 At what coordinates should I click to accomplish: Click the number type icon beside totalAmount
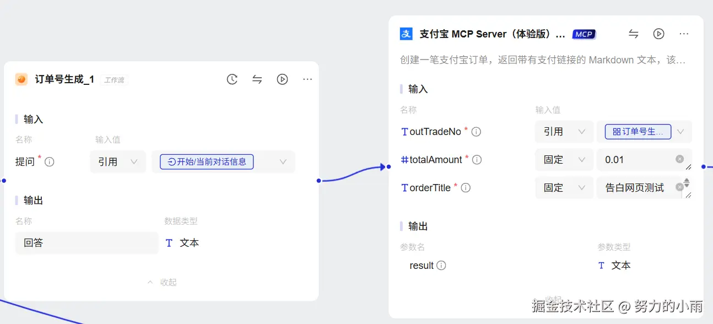tap(405, 160)
